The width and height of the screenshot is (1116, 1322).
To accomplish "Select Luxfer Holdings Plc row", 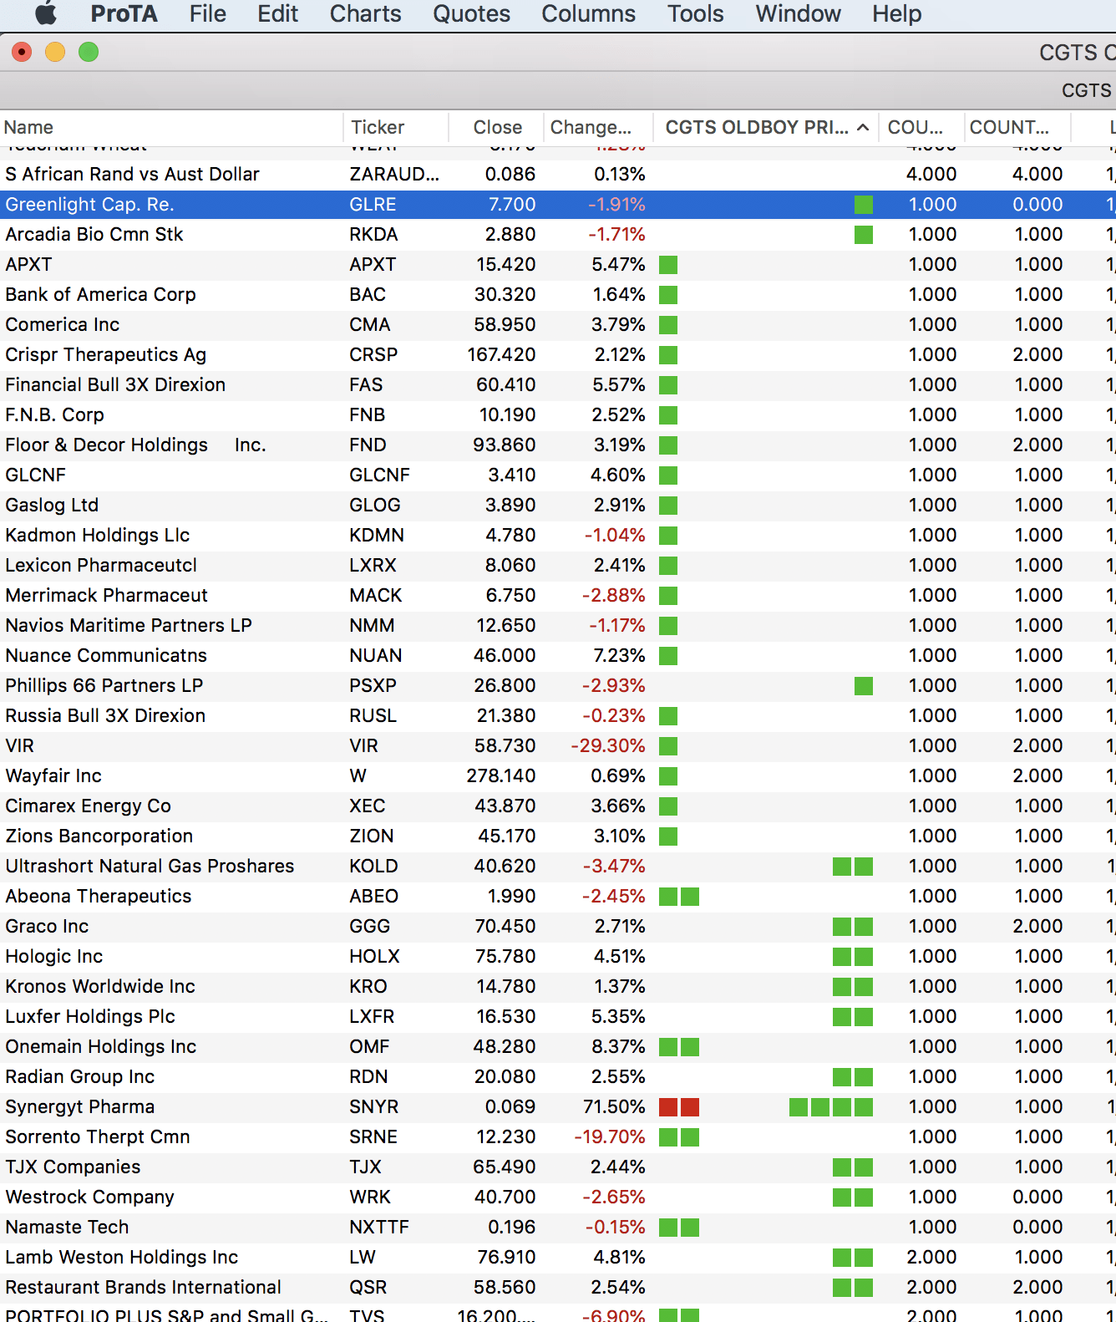I will pyautogui.click(x=558, y=1017).
